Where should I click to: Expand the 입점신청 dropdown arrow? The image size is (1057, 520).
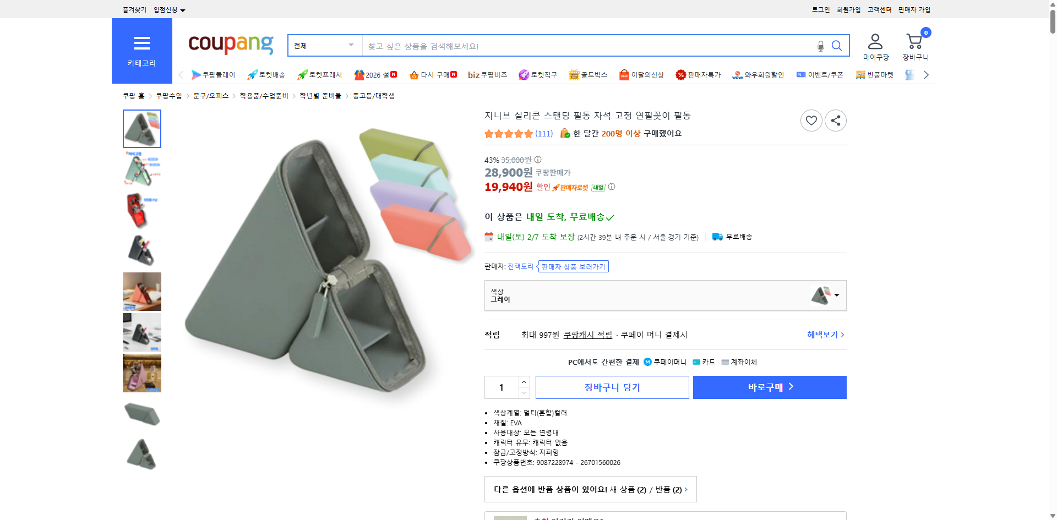point(183,9)
